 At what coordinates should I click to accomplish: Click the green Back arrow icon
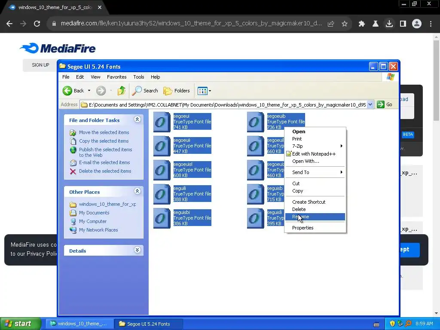(x=67, y=91)
